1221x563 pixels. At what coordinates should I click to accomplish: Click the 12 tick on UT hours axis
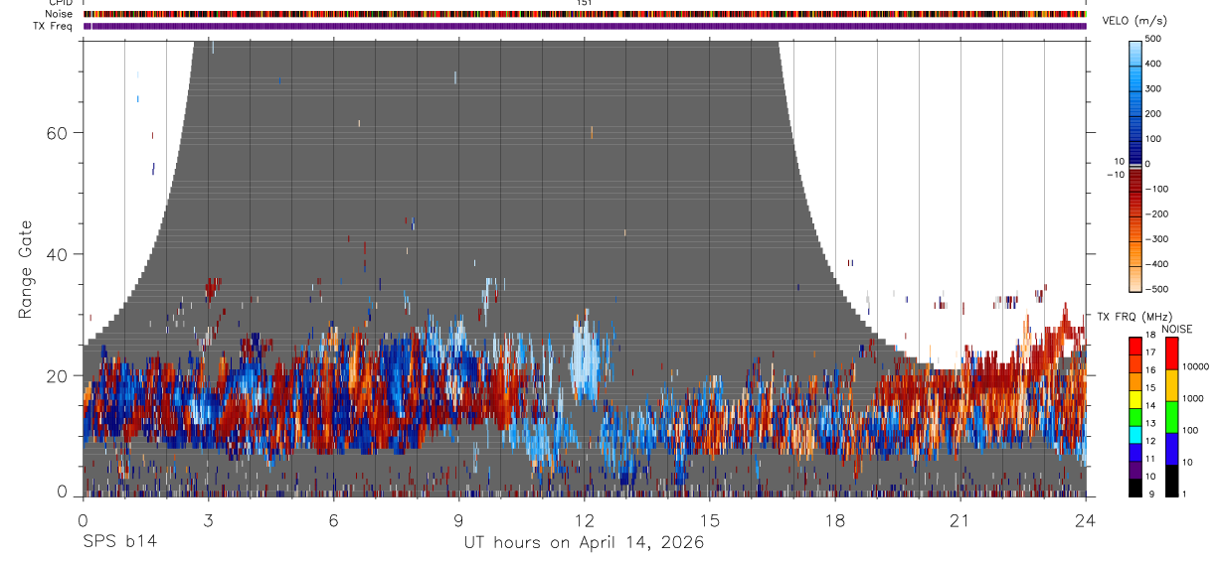584,519
